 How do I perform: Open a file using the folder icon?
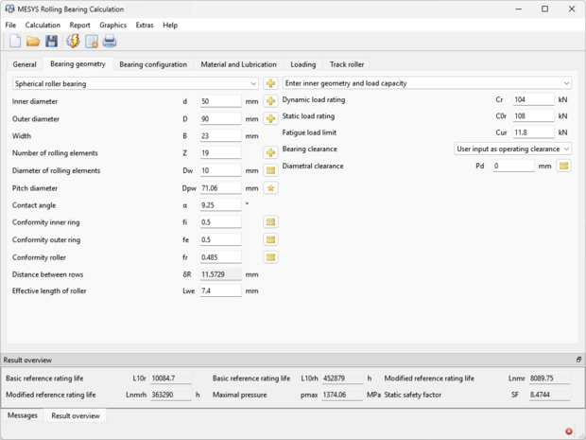tap(33, 41)
